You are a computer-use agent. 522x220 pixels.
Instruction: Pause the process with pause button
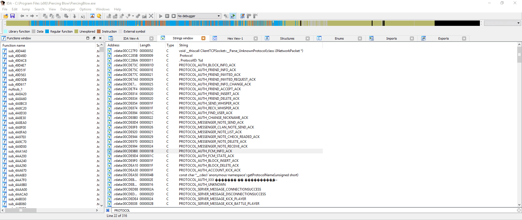click(x=167, y=16)
